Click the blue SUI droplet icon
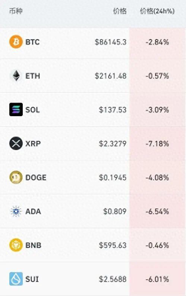The height and width of the screenshot is (296, 186). pyautogui.click(x=16, y=279)
